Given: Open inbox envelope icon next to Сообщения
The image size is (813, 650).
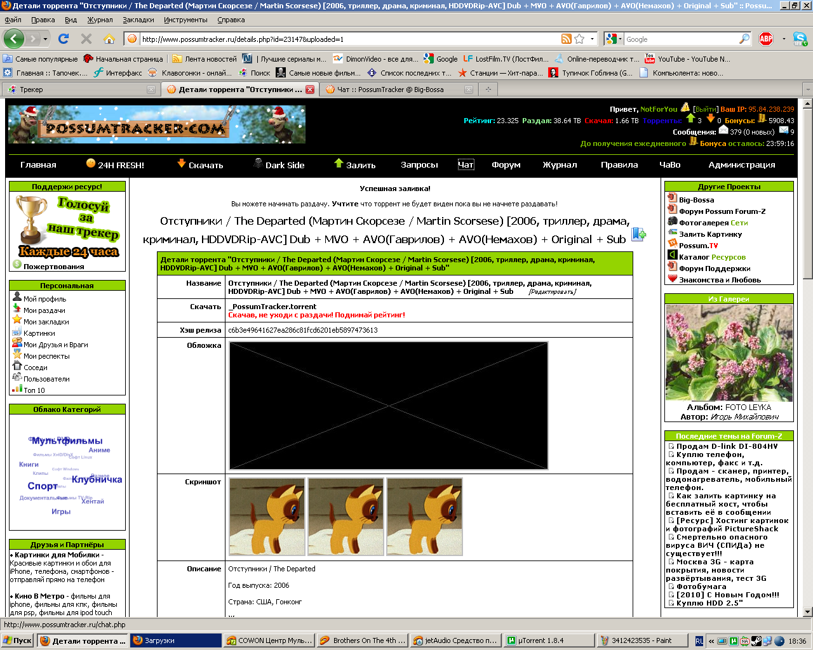Looking at the screenshot, I should pos(723,131).
